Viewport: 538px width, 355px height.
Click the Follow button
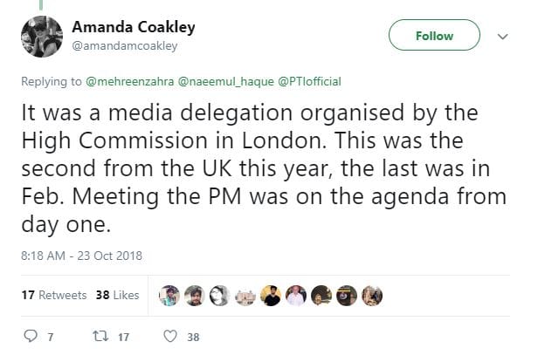434,36
